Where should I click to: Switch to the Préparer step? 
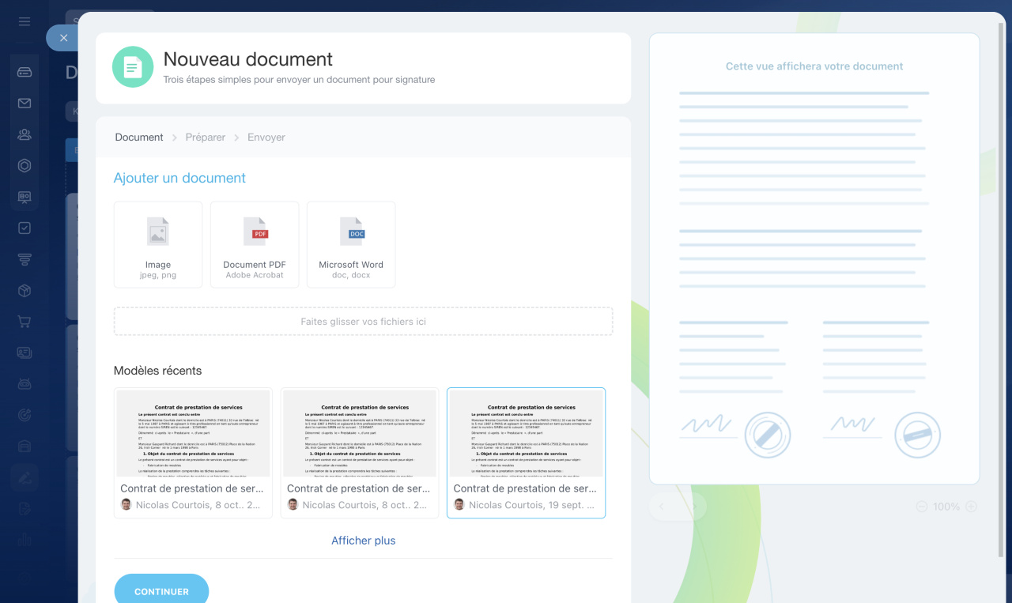click(x=206, y=138)
